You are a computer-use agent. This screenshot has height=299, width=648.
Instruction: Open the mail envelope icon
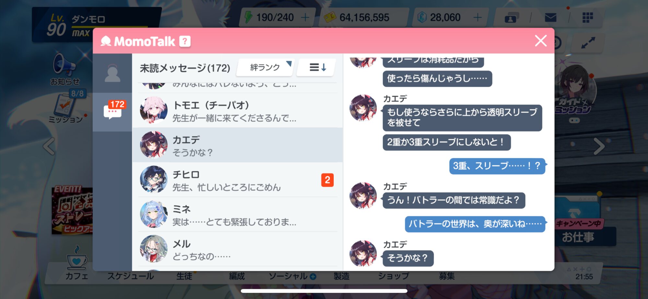coord(550,17)
